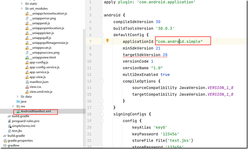
Task: Select simpleDemo.iml in the project tree
Action: [x=23, y=126]
